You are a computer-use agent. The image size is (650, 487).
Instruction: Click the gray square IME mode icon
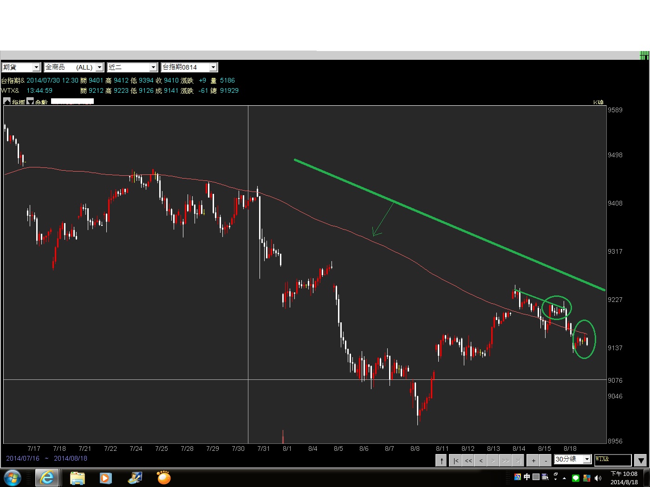pyautogui.click(x=536, y=477)
